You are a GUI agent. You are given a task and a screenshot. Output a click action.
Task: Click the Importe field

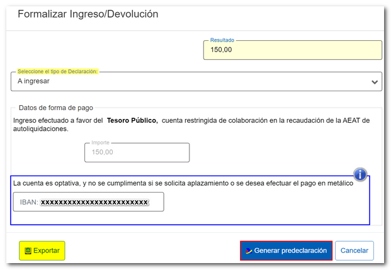click(x=137, y=152)
